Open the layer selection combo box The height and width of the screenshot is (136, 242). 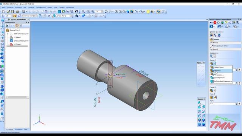tap(29, 16)
